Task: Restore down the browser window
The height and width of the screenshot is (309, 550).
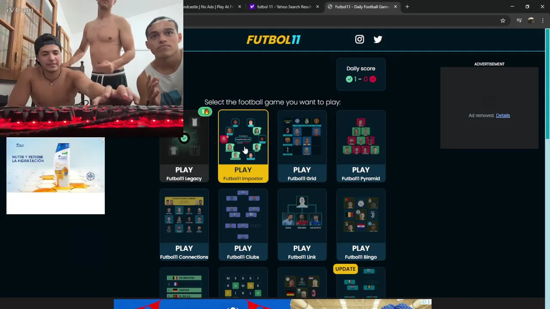Action: point(527,6)
